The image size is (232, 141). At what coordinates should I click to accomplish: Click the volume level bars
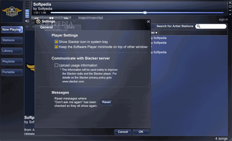(x=27, y=9)
